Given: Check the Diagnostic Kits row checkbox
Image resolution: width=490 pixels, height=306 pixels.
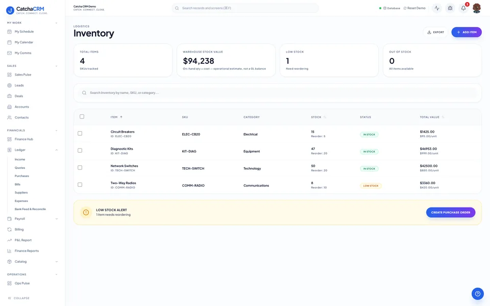Looking at the screenshot, I should (x=80, y=150).
